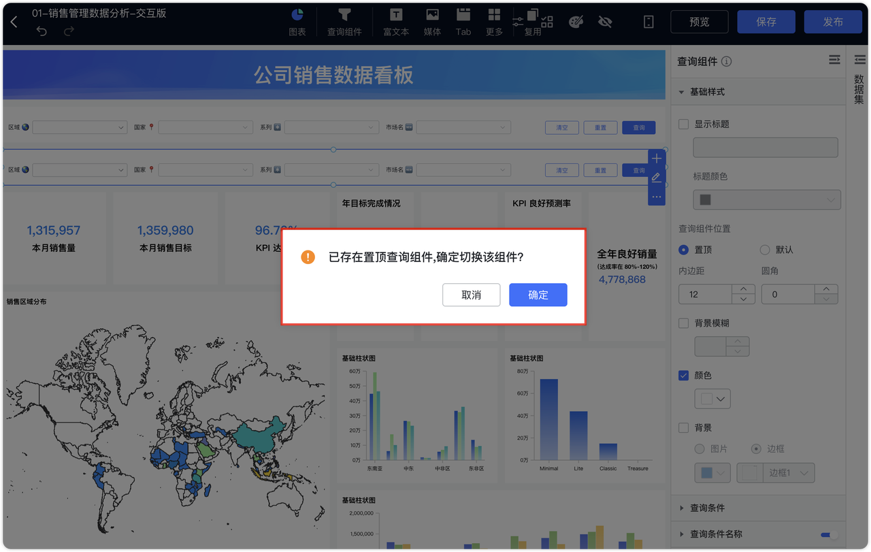The image size is (871, 552).
Task: Open the mobile layout icon
Action: 647,22
